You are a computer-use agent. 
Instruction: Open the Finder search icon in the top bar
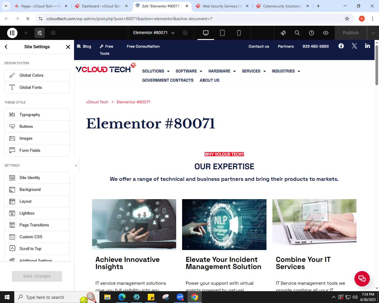(297, 33)
